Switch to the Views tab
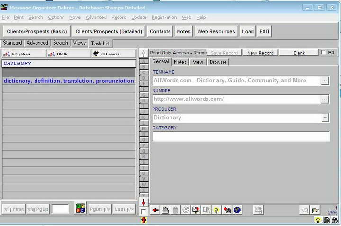Image resolution: width=341 pixels, height=226 pixels. 80,43
